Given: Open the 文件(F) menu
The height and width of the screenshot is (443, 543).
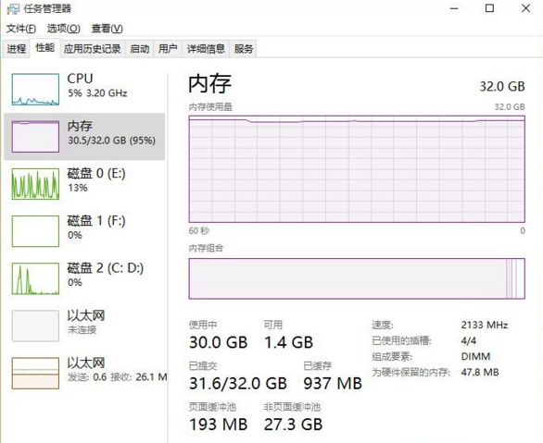Looking at the screenshot, I should click(x=20, y=29).
